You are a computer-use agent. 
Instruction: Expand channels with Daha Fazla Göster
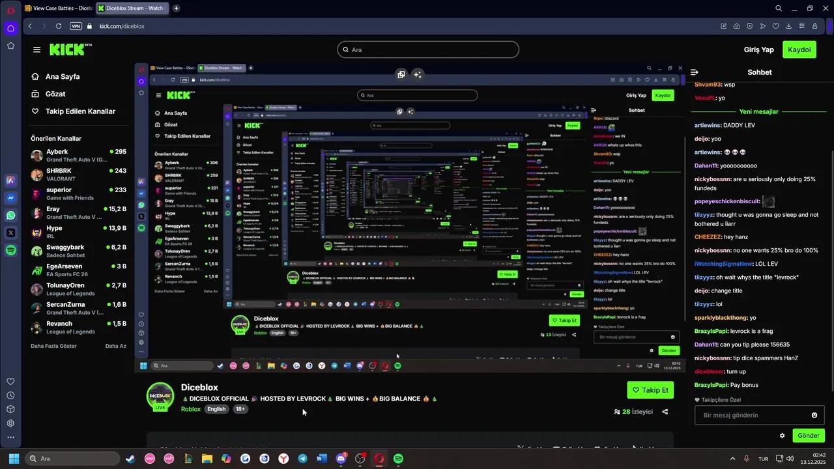[x=53, y=346]
